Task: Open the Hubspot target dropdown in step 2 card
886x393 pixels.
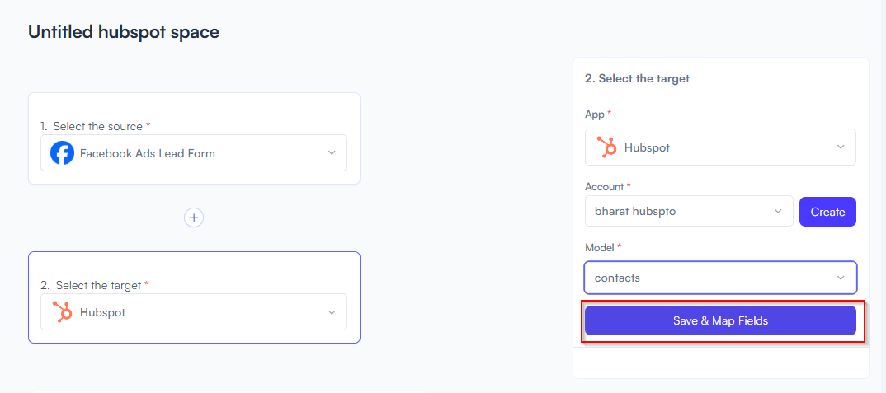Action: tap(194, 312)
